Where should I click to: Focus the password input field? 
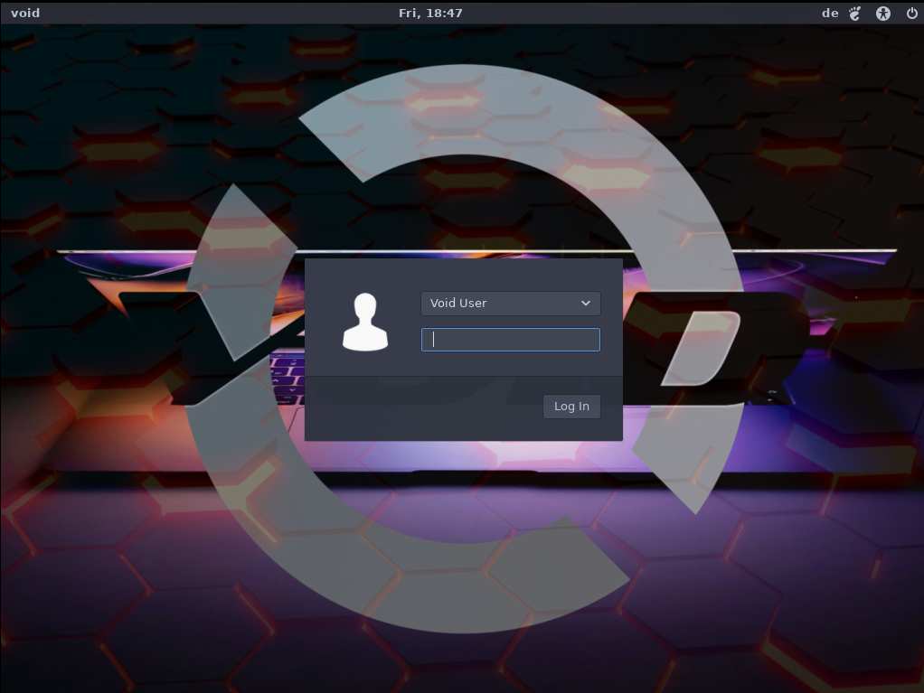tap(510, 340)
